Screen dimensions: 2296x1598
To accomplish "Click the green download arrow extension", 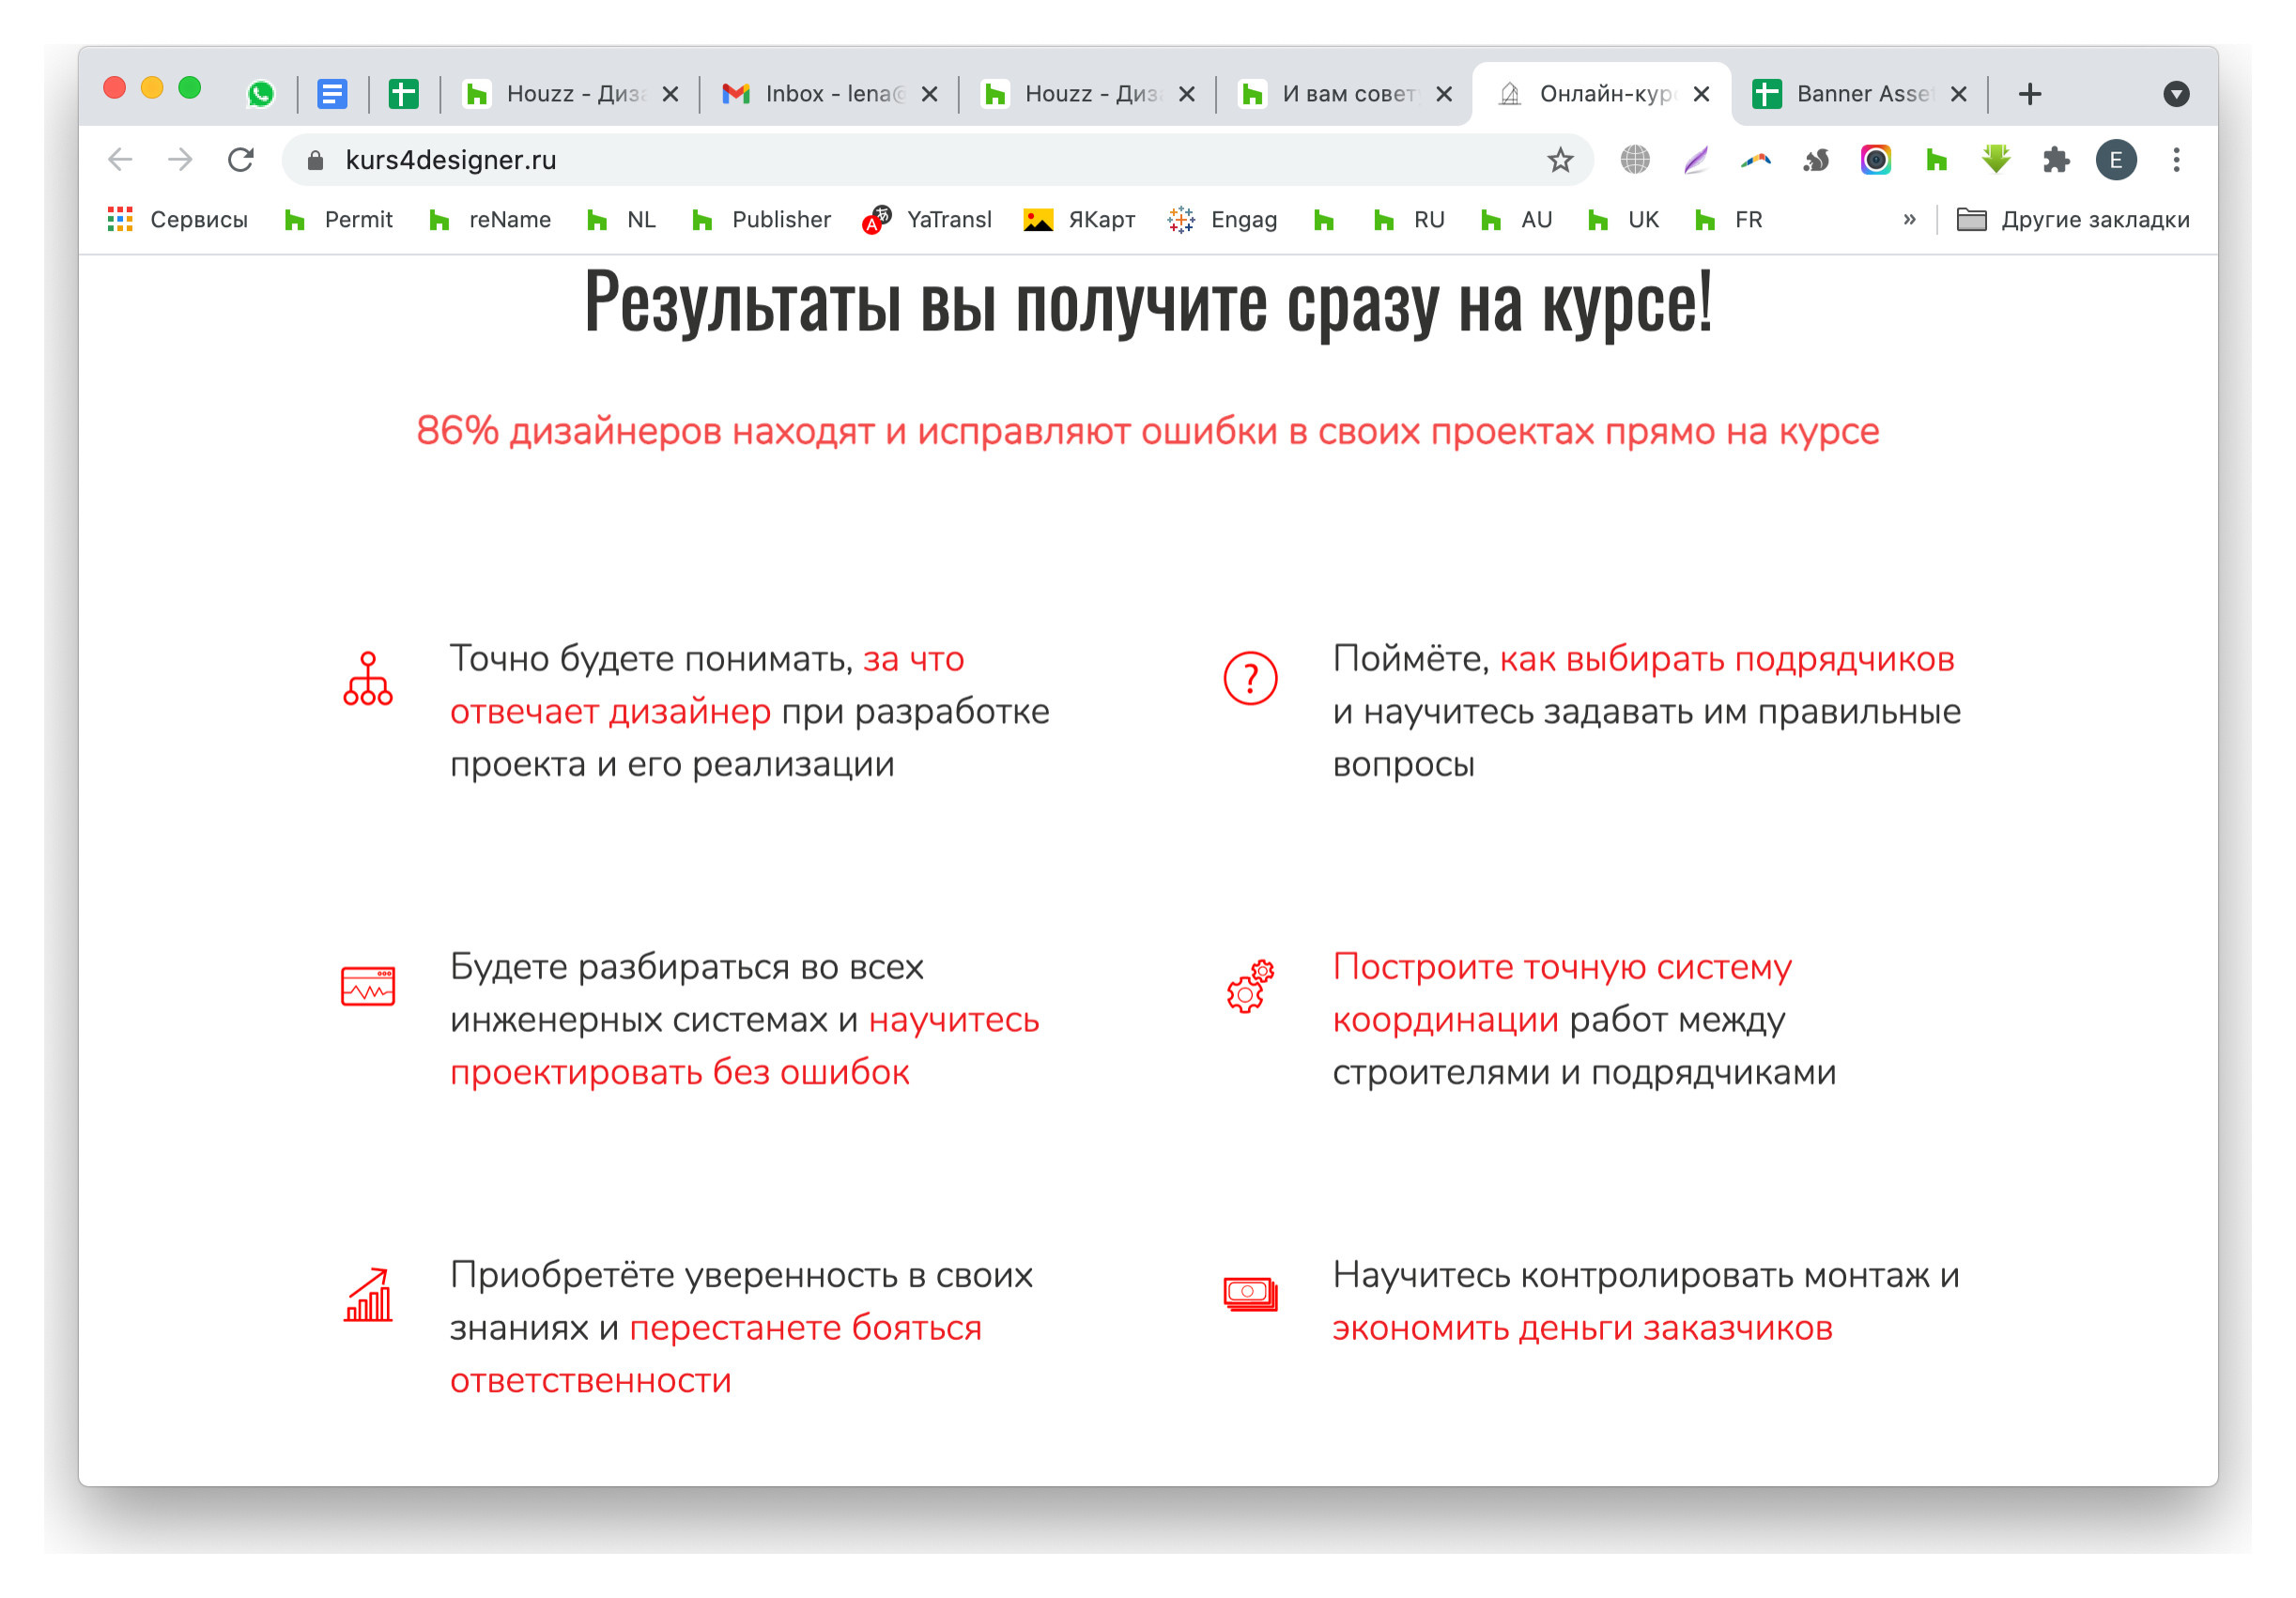I will click(x=1996, y=159).
